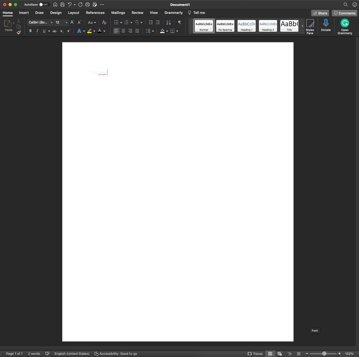Open the Layout ribbon tab
The height and width of the screenshot is (357, 359).
74,13
